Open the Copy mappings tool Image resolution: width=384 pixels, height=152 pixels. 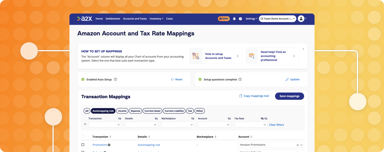point(254,96)
